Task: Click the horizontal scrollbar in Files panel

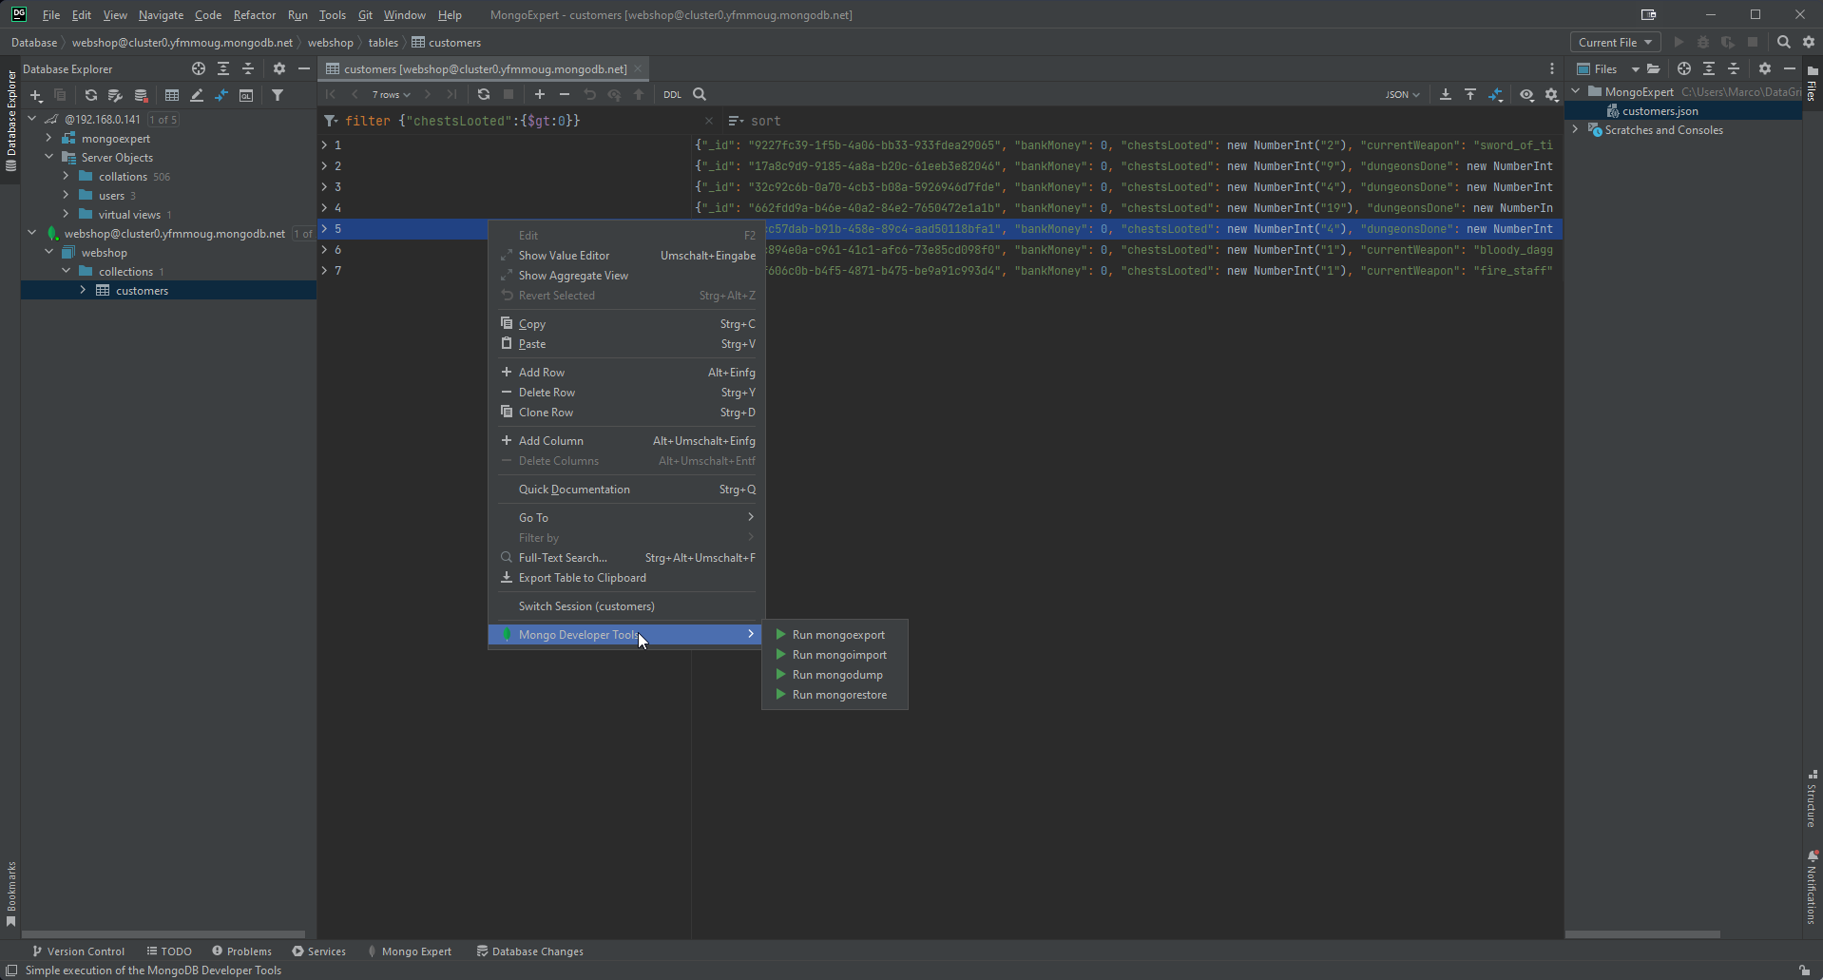Action: (1642, 934)
